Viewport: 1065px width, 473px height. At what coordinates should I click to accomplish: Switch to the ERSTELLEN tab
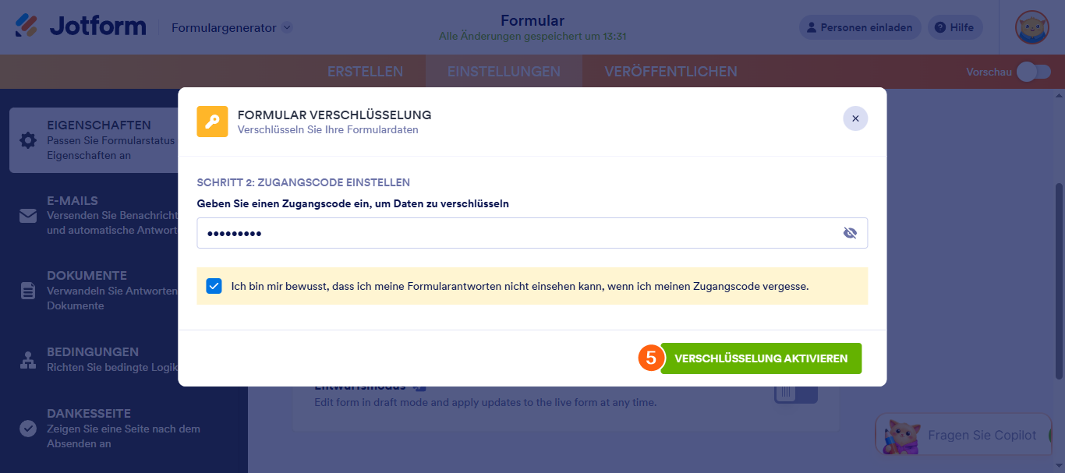click(365, 72)
